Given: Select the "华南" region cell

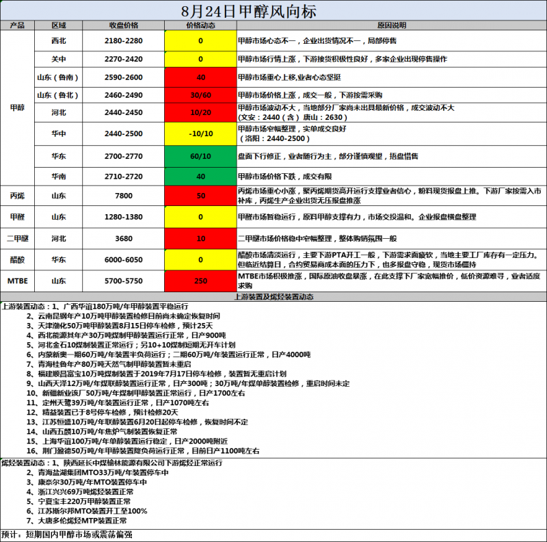Looking at the screenshot, I should coord(59,177).
